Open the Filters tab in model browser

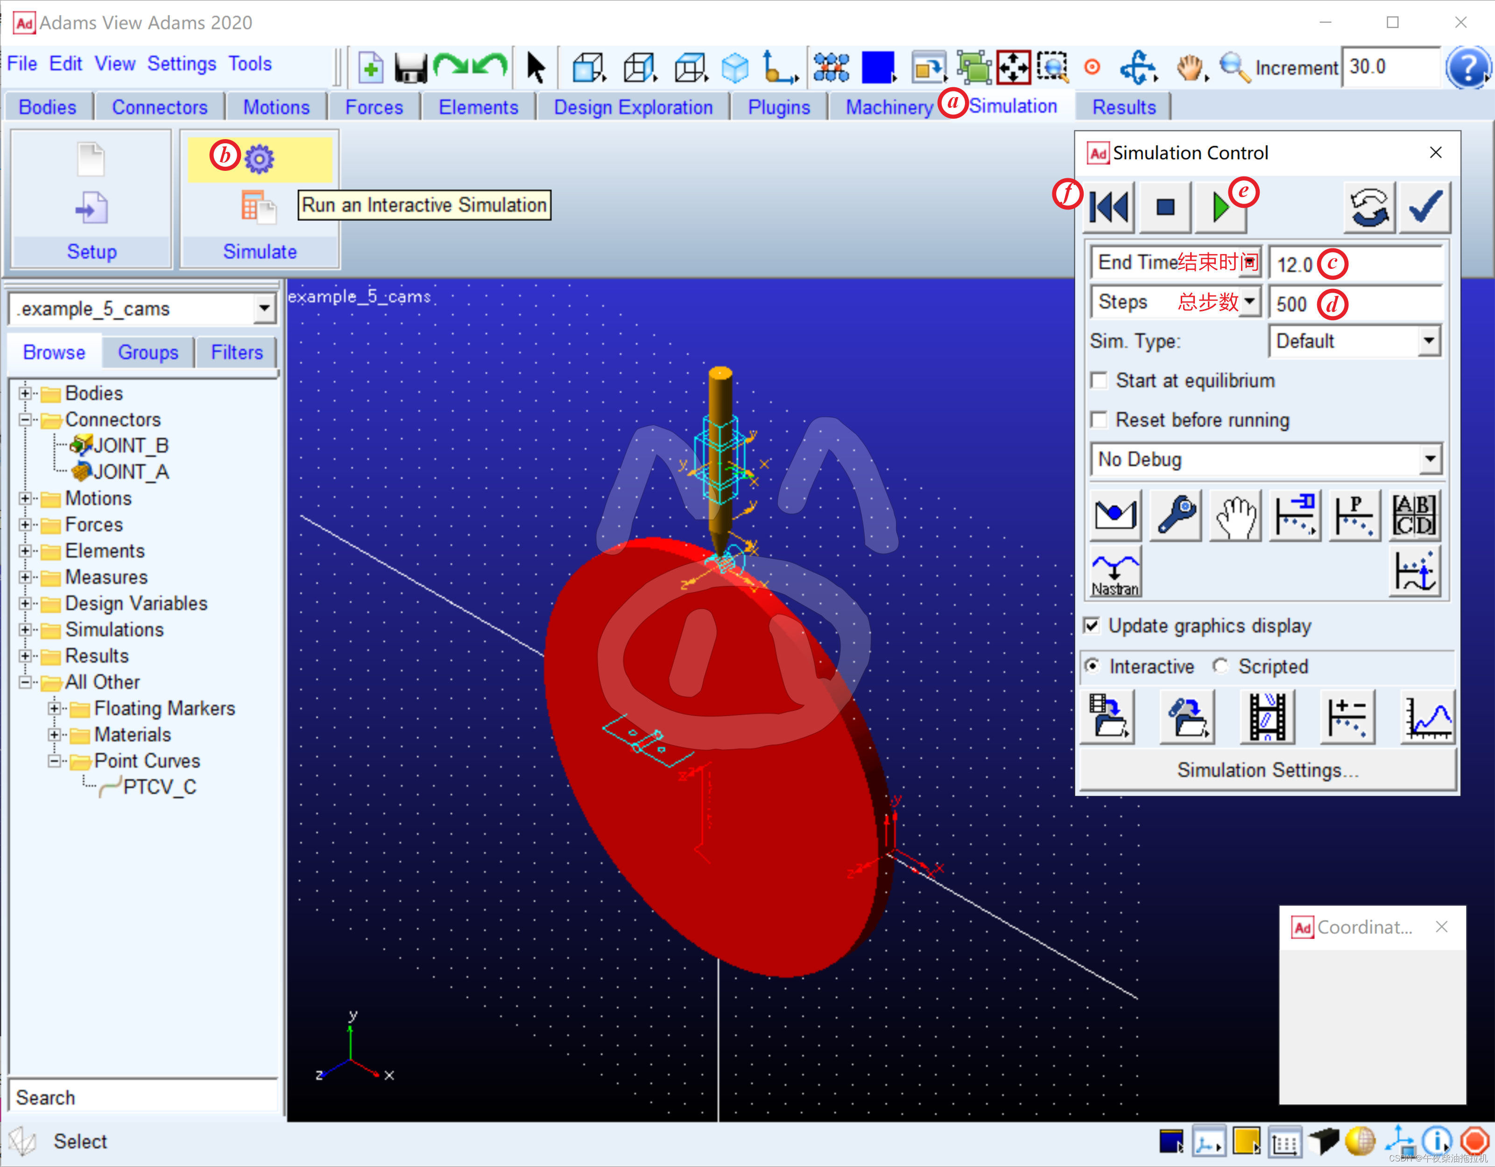236,352
